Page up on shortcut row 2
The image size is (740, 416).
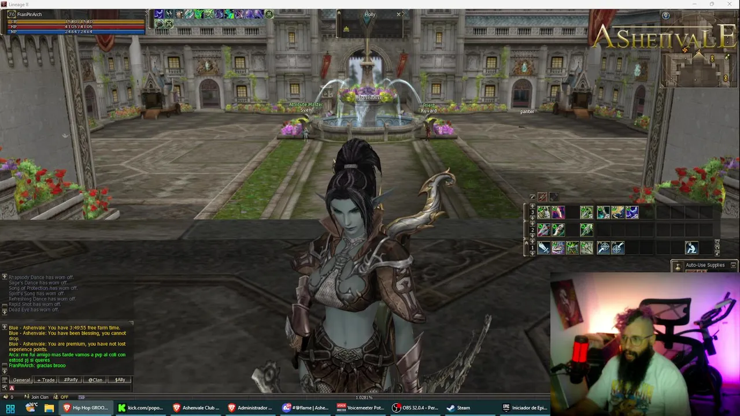tap(532, 224)
